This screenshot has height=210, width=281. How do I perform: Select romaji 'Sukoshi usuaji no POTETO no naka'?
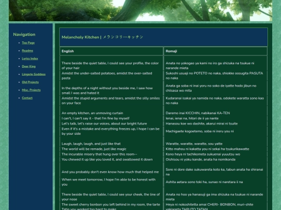pos(214,76)
